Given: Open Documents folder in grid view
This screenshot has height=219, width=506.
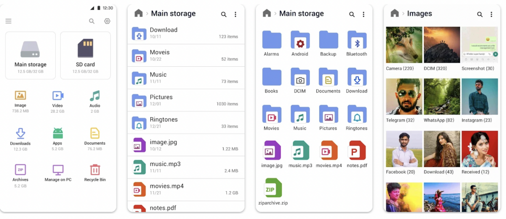Looking at the screenshot, I should click(328, 81).
